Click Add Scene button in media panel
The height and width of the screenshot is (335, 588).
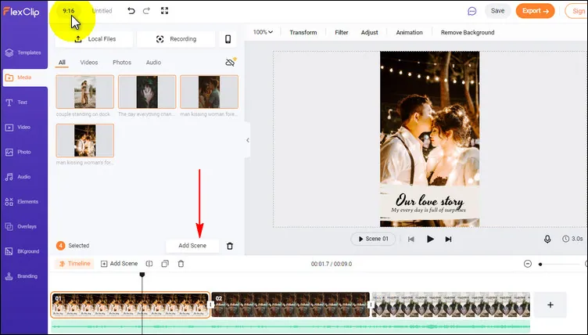coord(192,246)
